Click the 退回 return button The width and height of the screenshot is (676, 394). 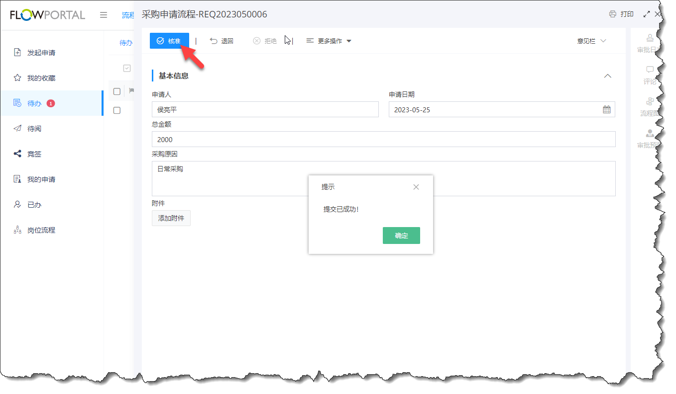tap(222, 41)
